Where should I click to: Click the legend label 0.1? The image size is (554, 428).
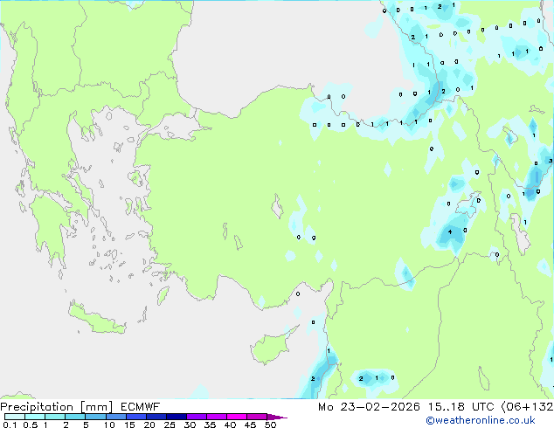point(10,425)
